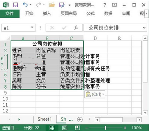Viewport: 149px width, 131px height.
Task: Select row 12 header
Action: pos(5,111)
